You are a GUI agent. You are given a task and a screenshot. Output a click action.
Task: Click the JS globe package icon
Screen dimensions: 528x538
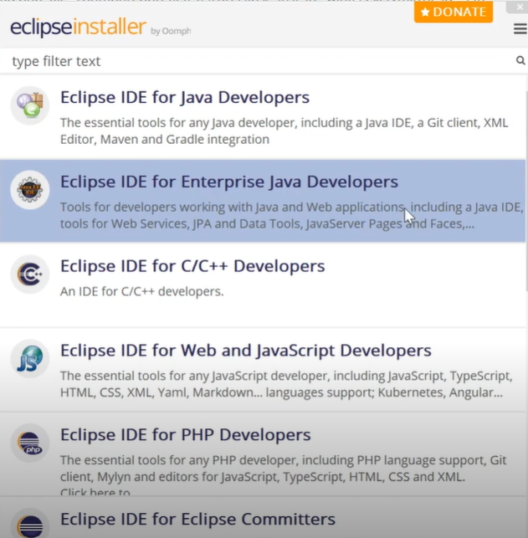click(x=30, y=358)
